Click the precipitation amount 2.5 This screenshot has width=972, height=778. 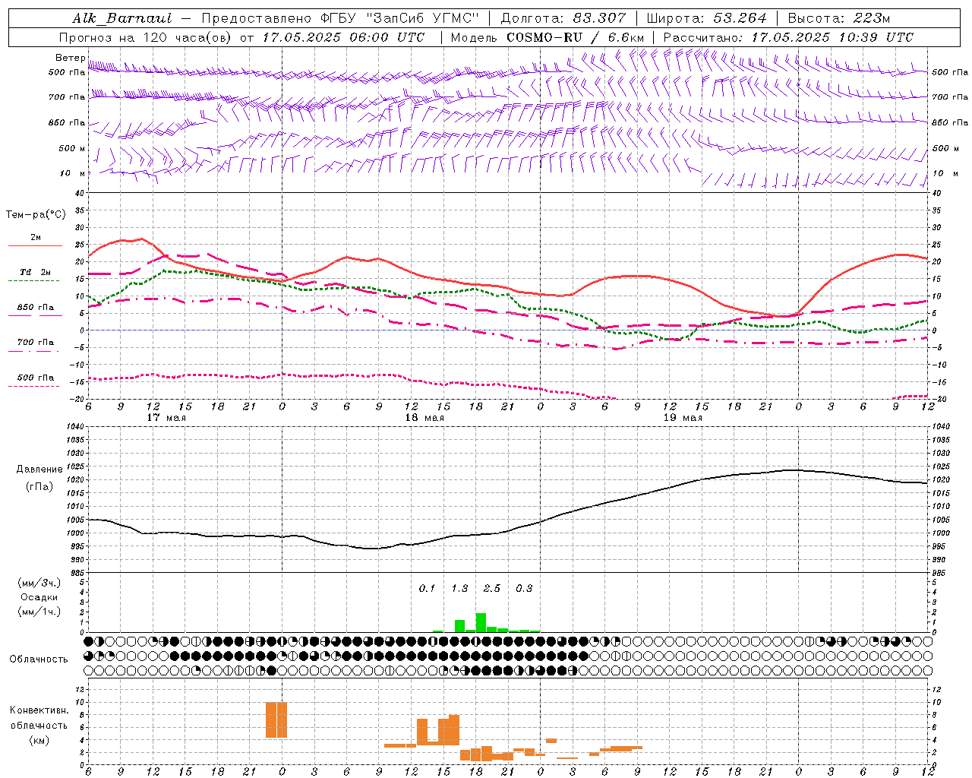coord(491,589)
